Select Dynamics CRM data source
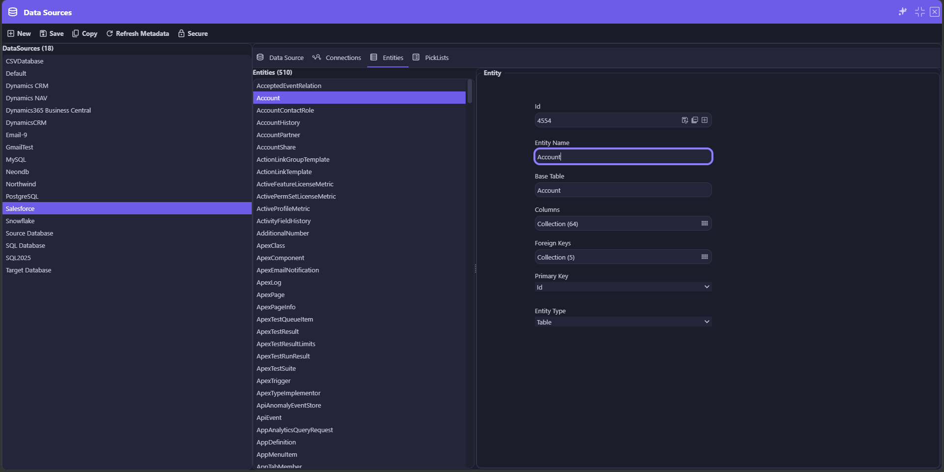Screen dimensions: 944x472 point(127,86)
